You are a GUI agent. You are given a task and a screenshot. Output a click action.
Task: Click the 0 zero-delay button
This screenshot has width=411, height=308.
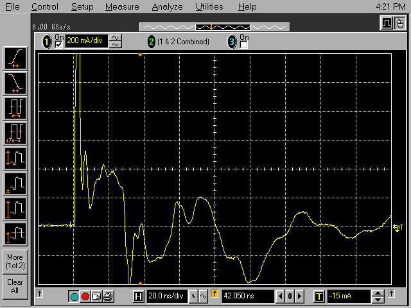[290, 296]
